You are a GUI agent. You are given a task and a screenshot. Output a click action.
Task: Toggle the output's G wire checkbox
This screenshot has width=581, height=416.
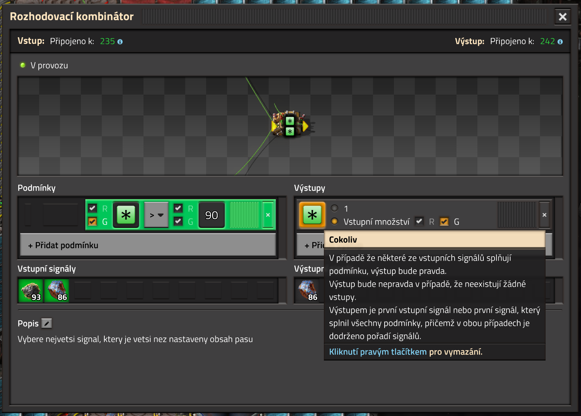[x=444, y=222]
